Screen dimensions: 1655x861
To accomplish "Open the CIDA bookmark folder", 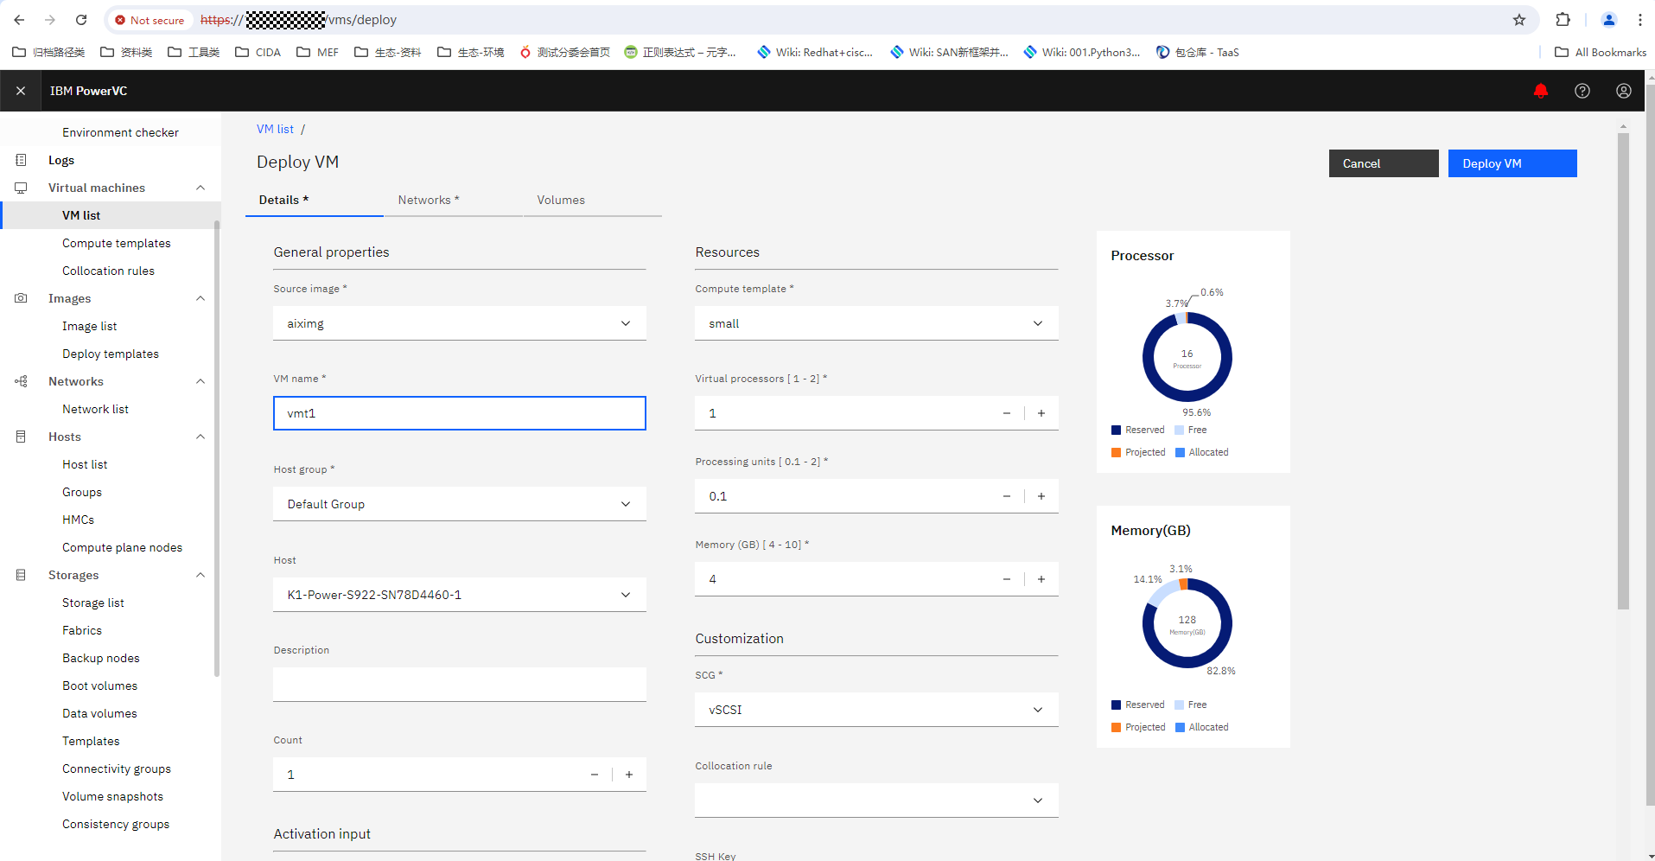I will (x=258, y=52).
